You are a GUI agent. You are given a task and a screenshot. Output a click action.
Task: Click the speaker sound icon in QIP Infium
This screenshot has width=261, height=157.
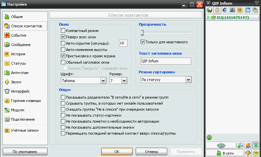(225, 10)
